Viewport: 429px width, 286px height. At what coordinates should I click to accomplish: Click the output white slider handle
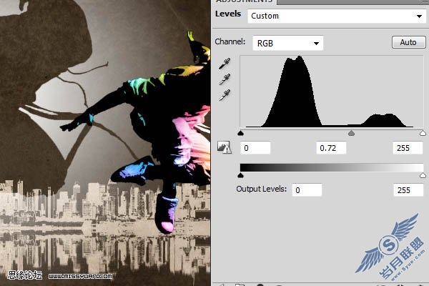pyautogui.click(x=423, y=175)
